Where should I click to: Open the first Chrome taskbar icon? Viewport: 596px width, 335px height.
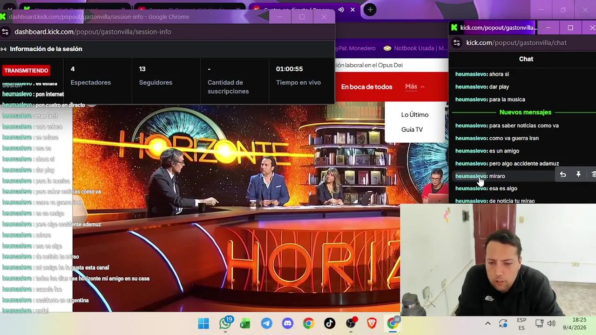pyautogui.click(x=308, y=323)
